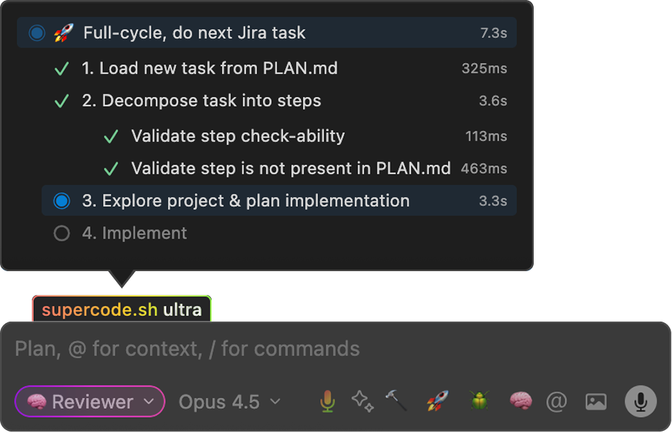Viewport: 672px width, 433px height.
Task: Select Validate step check-ability entry
Action: (238, 136)
